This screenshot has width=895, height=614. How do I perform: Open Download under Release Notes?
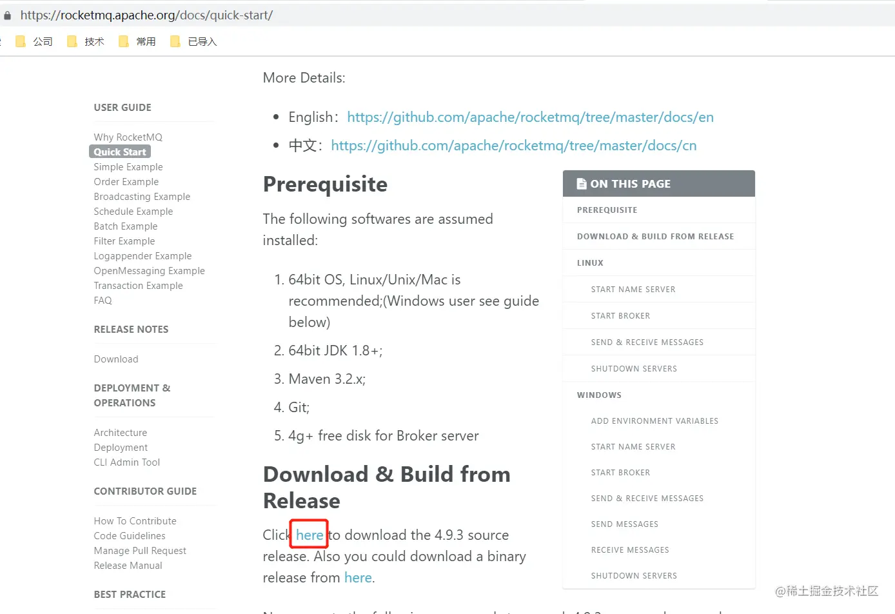pyautogui.click(x=115, y=359)
